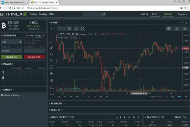This screenshot has width=190, height=127.
Task: Select the brush drawing tool
Action: [x=51, y=48]
